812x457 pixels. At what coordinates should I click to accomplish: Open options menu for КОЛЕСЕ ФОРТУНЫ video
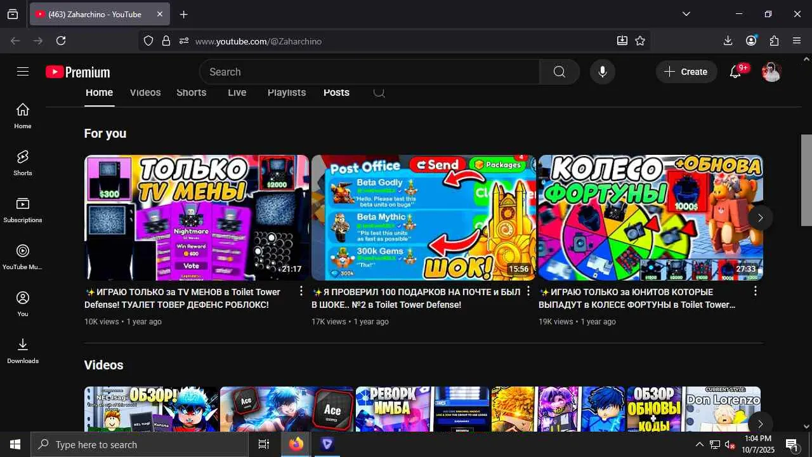click(756, 291)
